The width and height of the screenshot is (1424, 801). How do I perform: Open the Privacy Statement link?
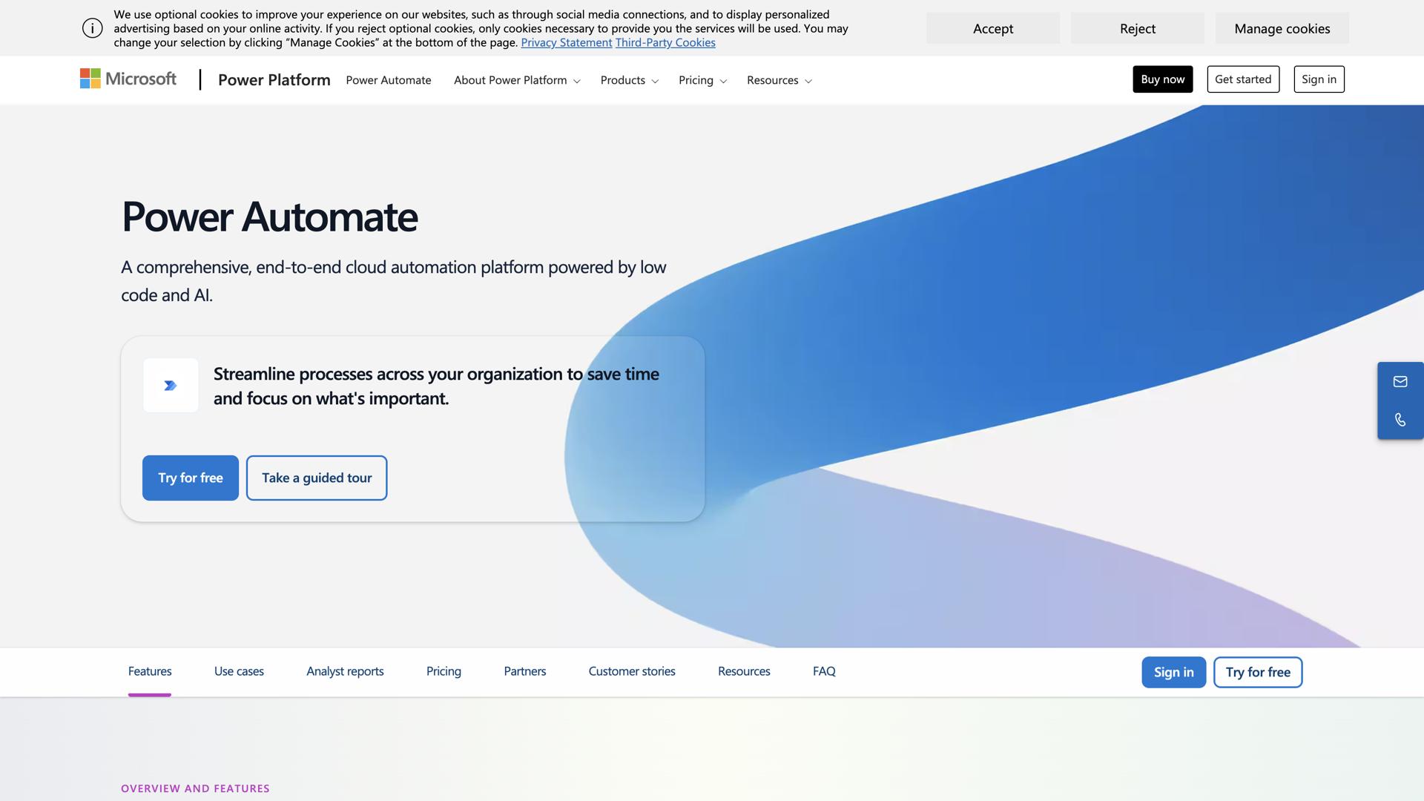[566, 42]
